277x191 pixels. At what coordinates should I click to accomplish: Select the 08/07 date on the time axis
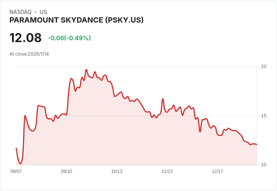point(16,171)
